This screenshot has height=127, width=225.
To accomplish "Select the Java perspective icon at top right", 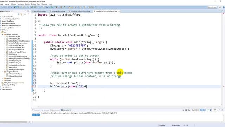I will coord(224,7).
